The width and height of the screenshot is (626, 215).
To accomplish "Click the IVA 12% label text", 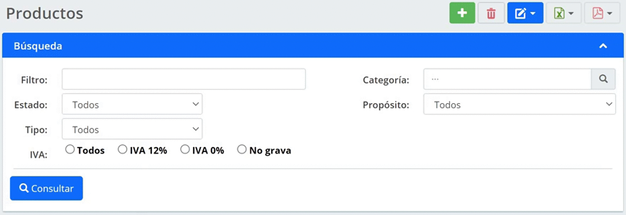I will [148, 151].
